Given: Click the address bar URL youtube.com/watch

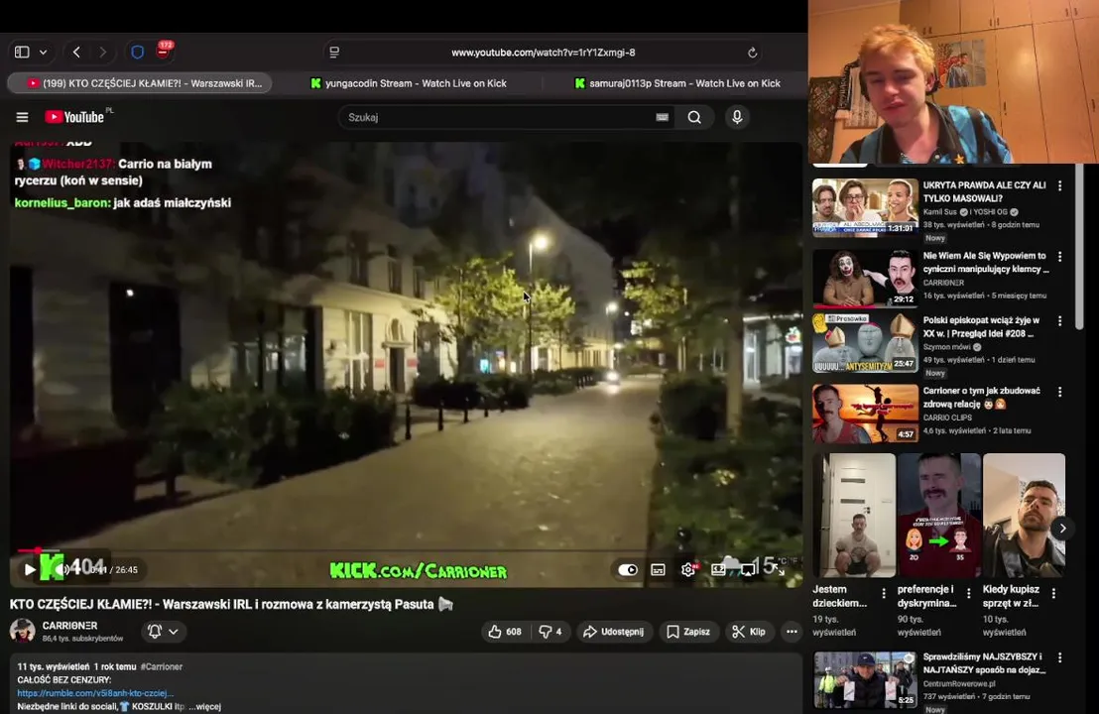Looking at the screenshot, I should coord(543,53).
